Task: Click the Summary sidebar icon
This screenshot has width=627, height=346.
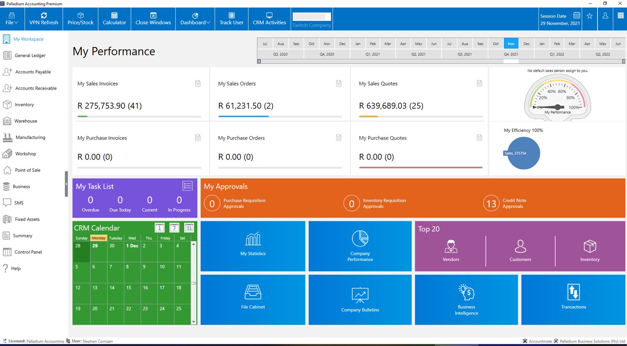Action: click(6, 236)
